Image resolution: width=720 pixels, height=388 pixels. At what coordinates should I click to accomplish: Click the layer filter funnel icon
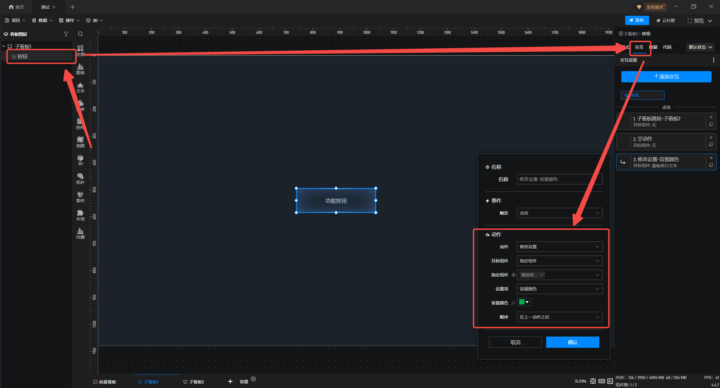tap(66, 34)
